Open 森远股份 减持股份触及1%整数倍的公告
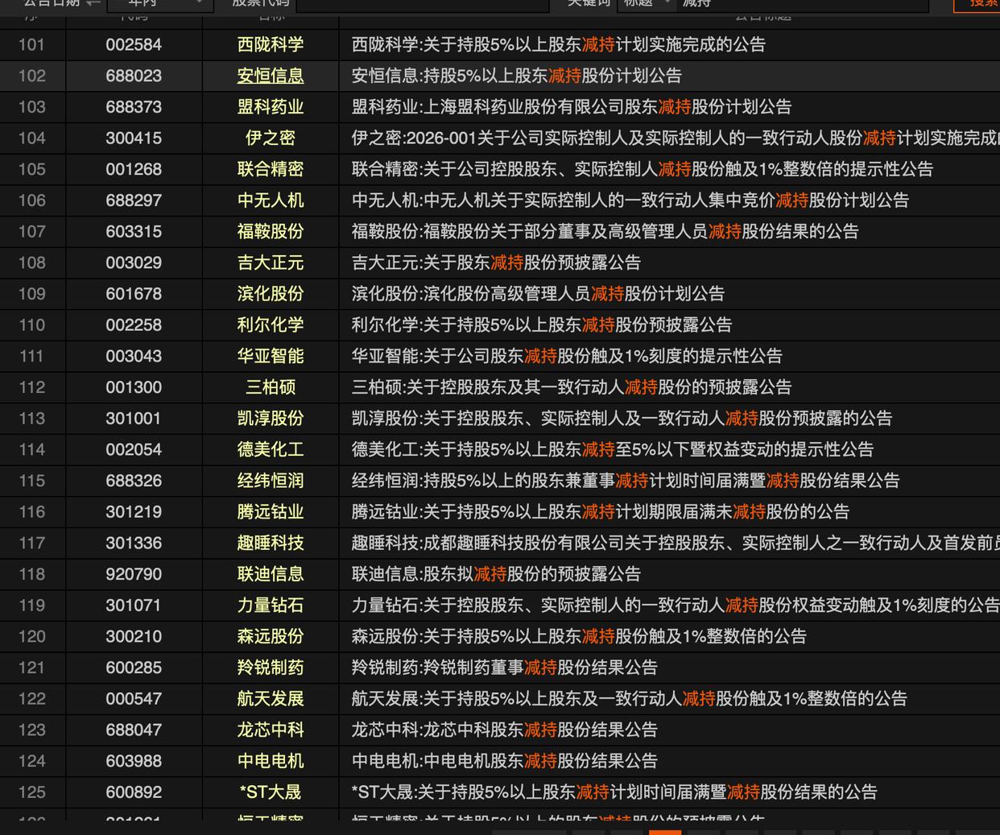Image resolution: width=1000 pixels, height=835 pixels. coord(579,636)
